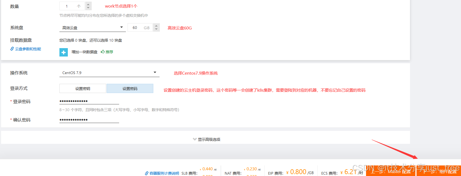
Task: Click the link icon beside 云盘参数和性能
Action: pyautogui.click(x=12, y=49)
